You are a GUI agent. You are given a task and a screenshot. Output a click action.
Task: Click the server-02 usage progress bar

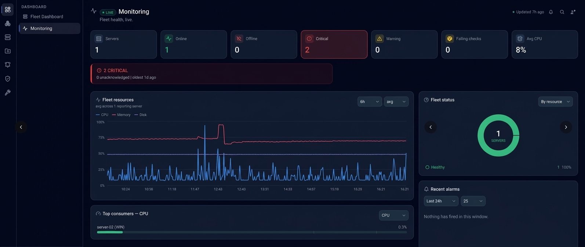click(x=252, y=232)
